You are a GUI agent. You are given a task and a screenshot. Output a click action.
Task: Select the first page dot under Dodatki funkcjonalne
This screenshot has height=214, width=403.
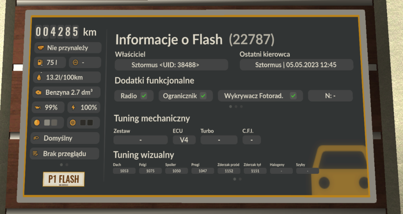[231, 107]
